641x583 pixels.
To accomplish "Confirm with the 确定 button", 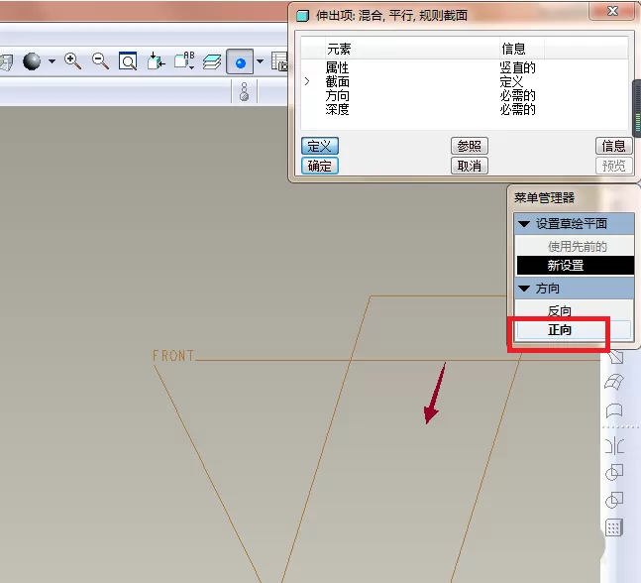I will (x=320, y=167).
